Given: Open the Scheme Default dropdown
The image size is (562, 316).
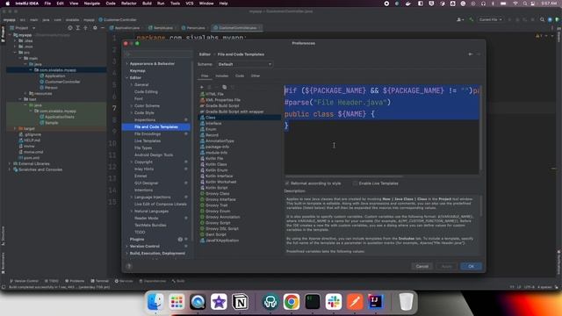Looking at the screenshot, I should tap(244, 64).
